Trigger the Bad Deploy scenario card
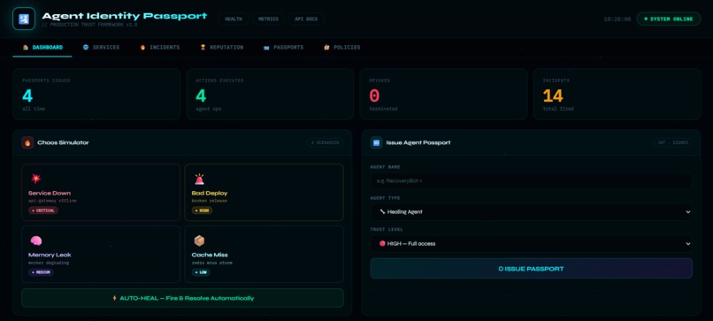The height and width of the screenshot is (321, 713). pos(264,192)
